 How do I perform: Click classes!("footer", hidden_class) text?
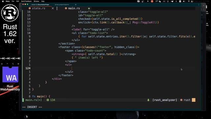[109, 47]
